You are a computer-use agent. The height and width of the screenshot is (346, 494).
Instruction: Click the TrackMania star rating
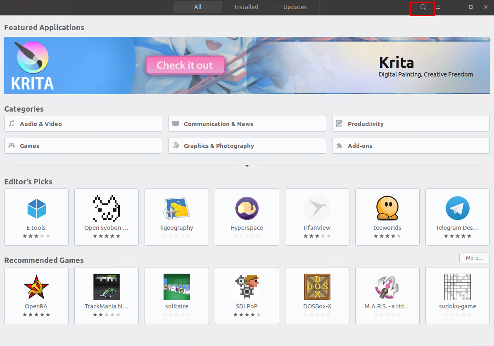pos(107,315)
